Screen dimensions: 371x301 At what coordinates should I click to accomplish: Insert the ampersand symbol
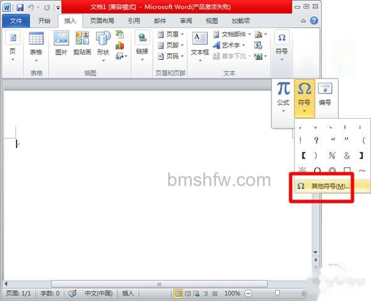pos(347,155)
